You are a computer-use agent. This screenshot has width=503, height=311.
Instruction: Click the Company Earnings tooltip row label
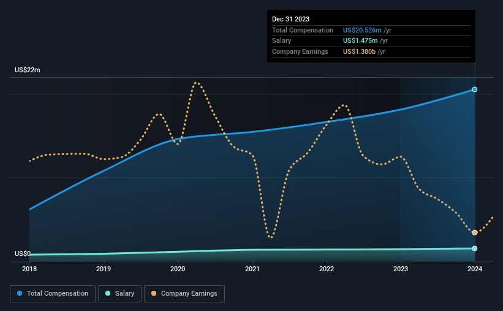tap(300, 51)
